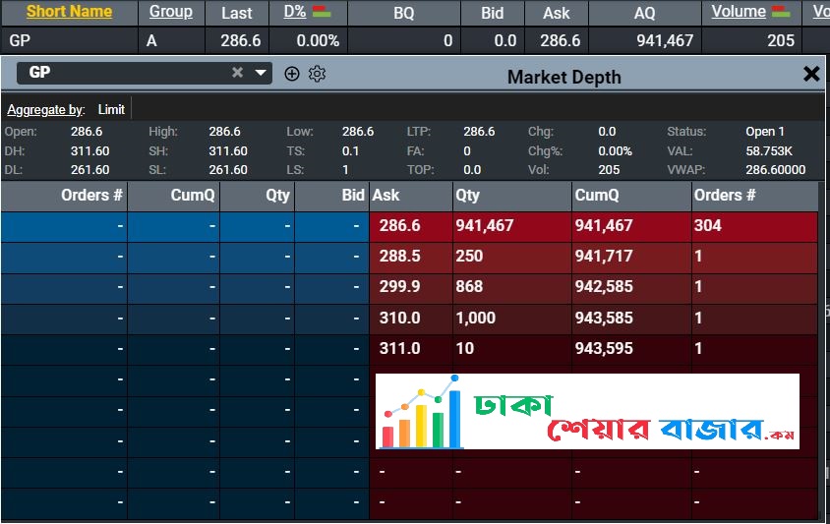Image resolution: width=830 pixels, height=524 pixels.
Task: Clear the GP symbol with the x icon
Action: [237, 73]
